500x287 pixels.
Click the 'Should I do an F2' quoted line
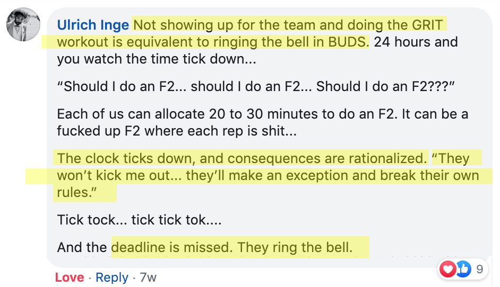click(x=256, y=86)
